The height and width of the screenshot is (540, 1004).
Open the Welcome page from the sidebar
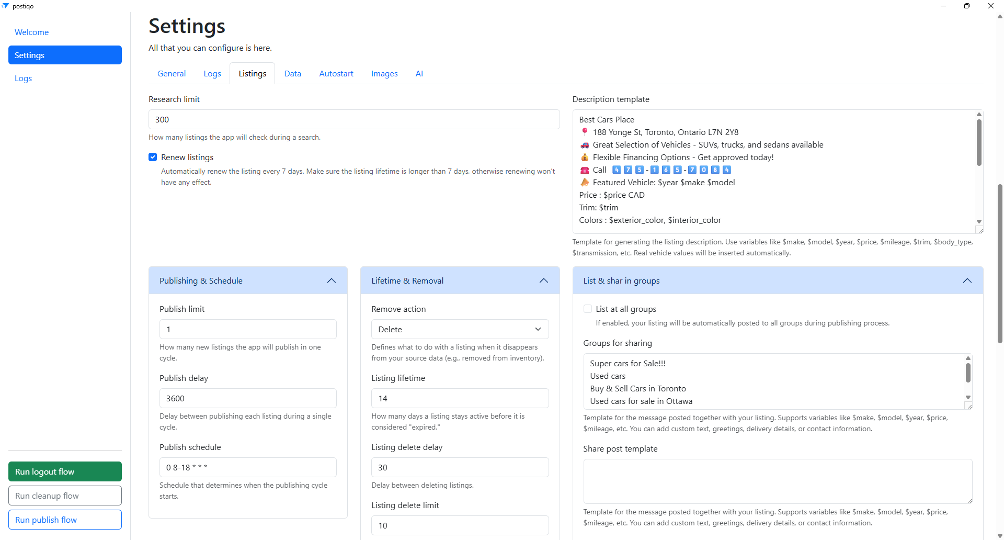click(31, 32)
